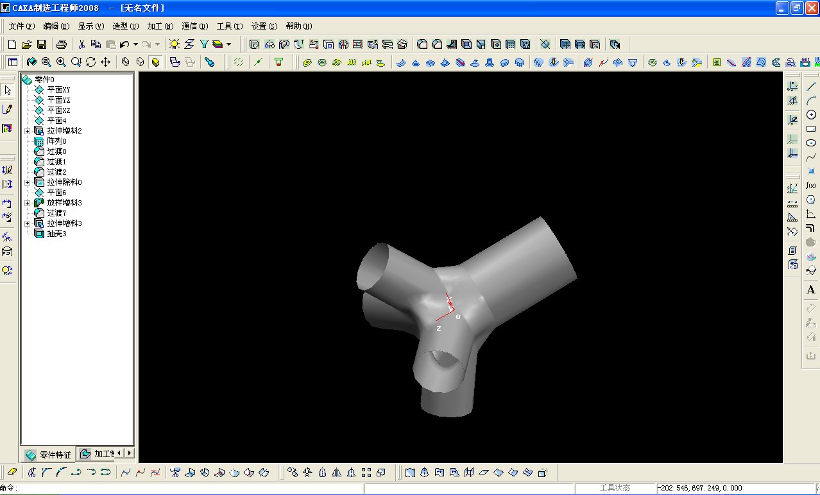Show previous tabs with the left arrow button
Image resolution: width=820 pixels, height=495 pixels.
(x=119, y=453)
